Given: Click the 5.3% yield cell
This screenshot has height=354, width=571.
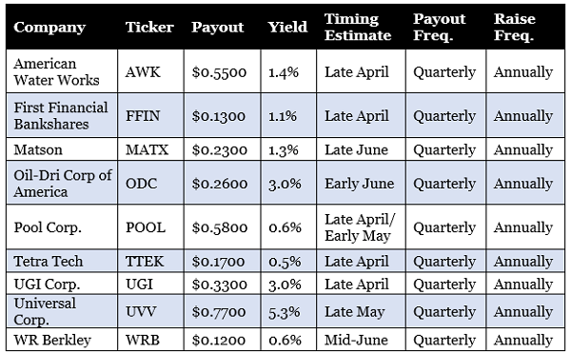Looking at the screenshot, I should coord(288,311).
